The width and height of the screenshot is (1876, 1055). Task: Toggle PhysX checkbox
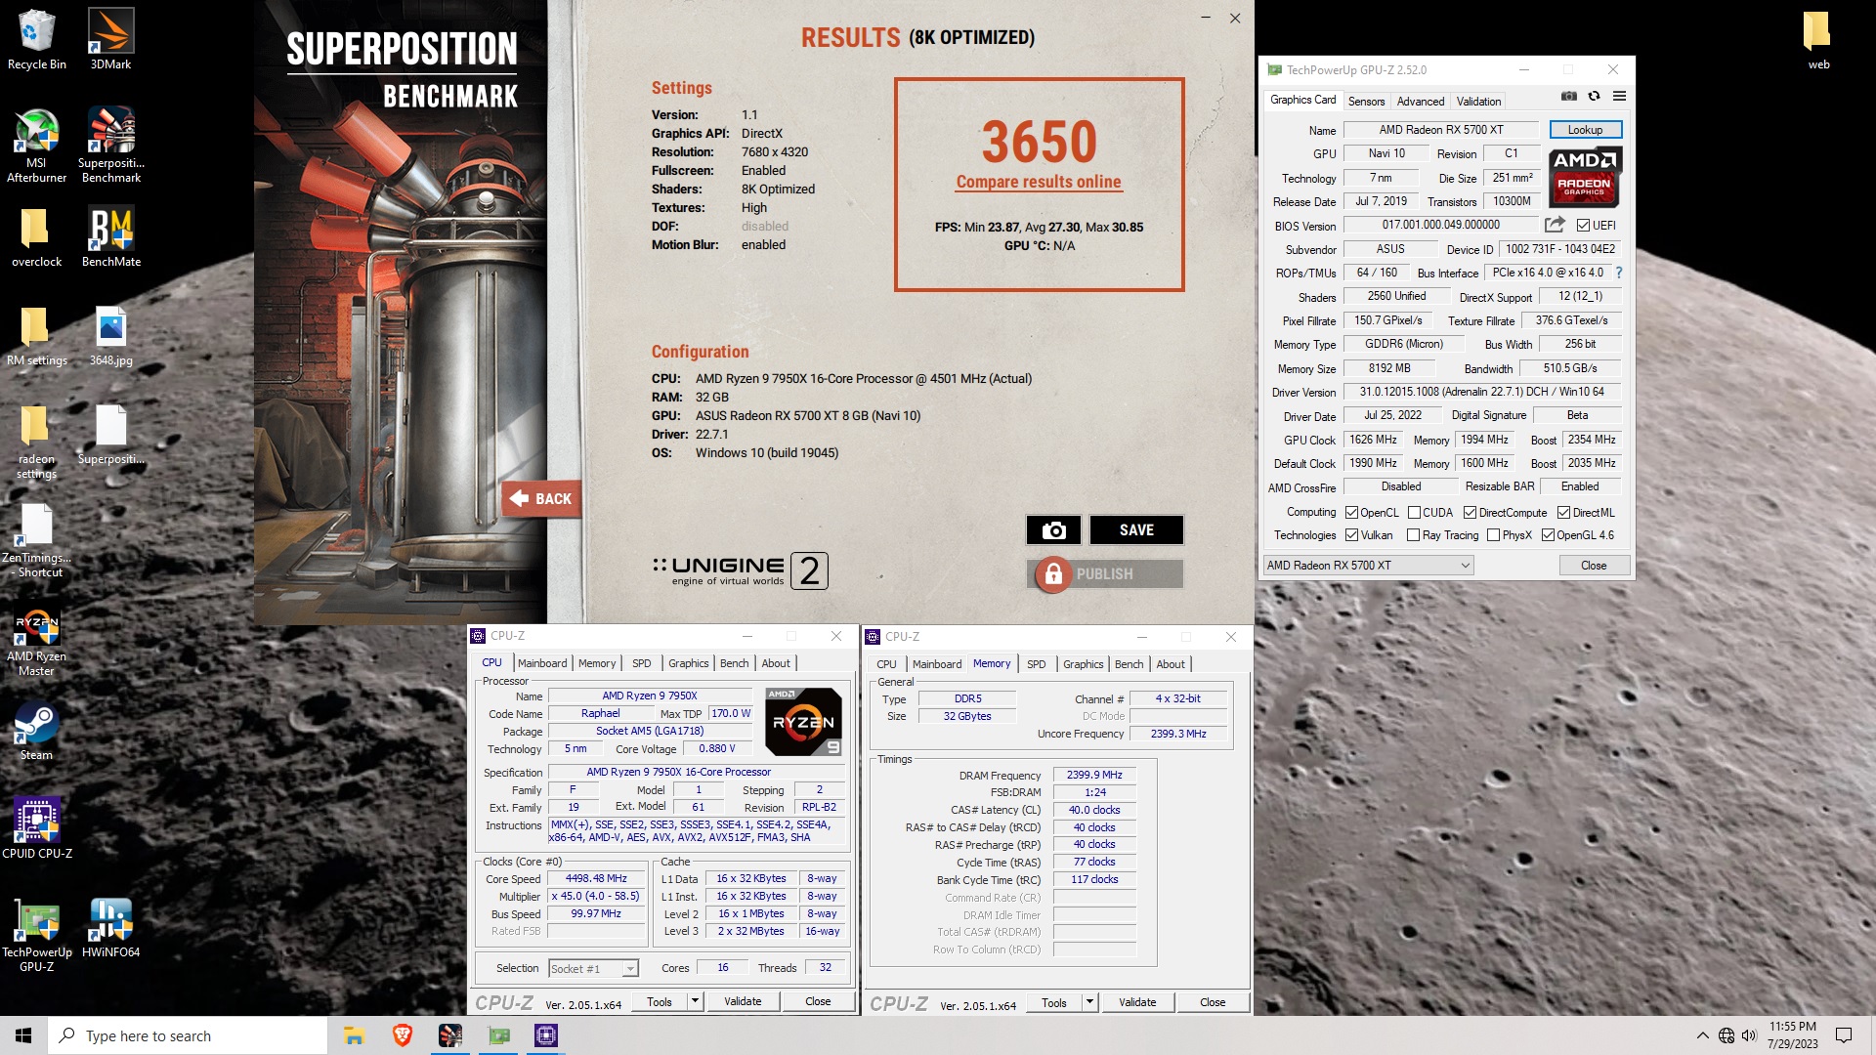(1493, 535)
